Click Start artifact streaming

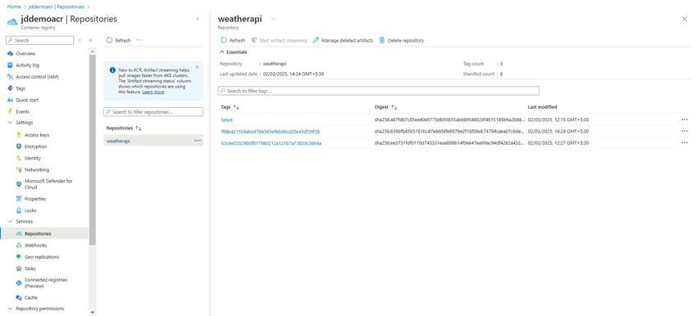(x=279, y=40)
